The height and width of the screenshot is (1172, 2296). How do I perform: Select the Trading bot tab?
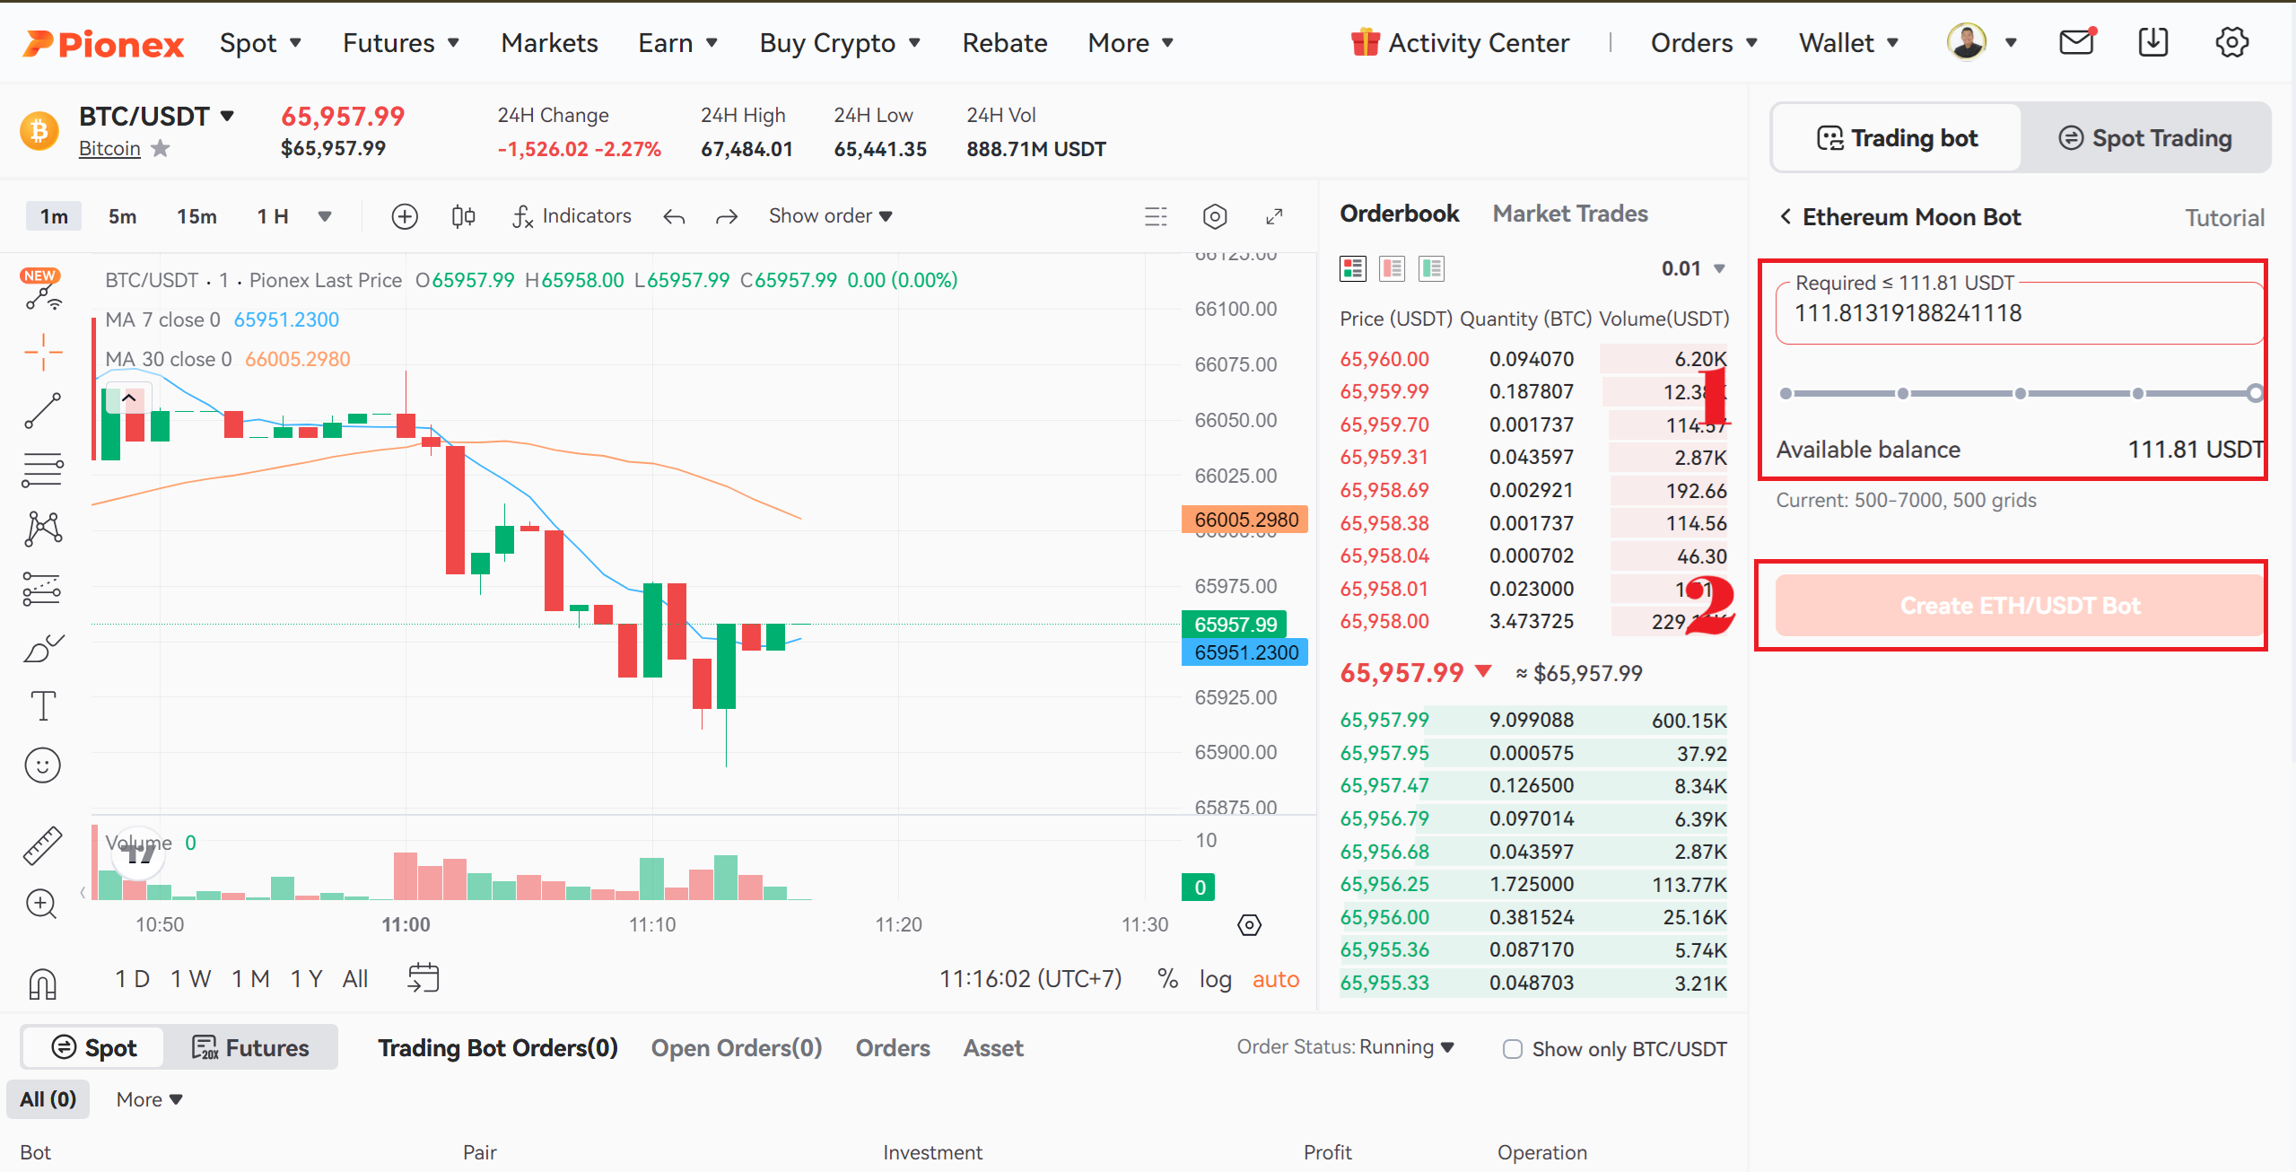tap(1898, 138)
